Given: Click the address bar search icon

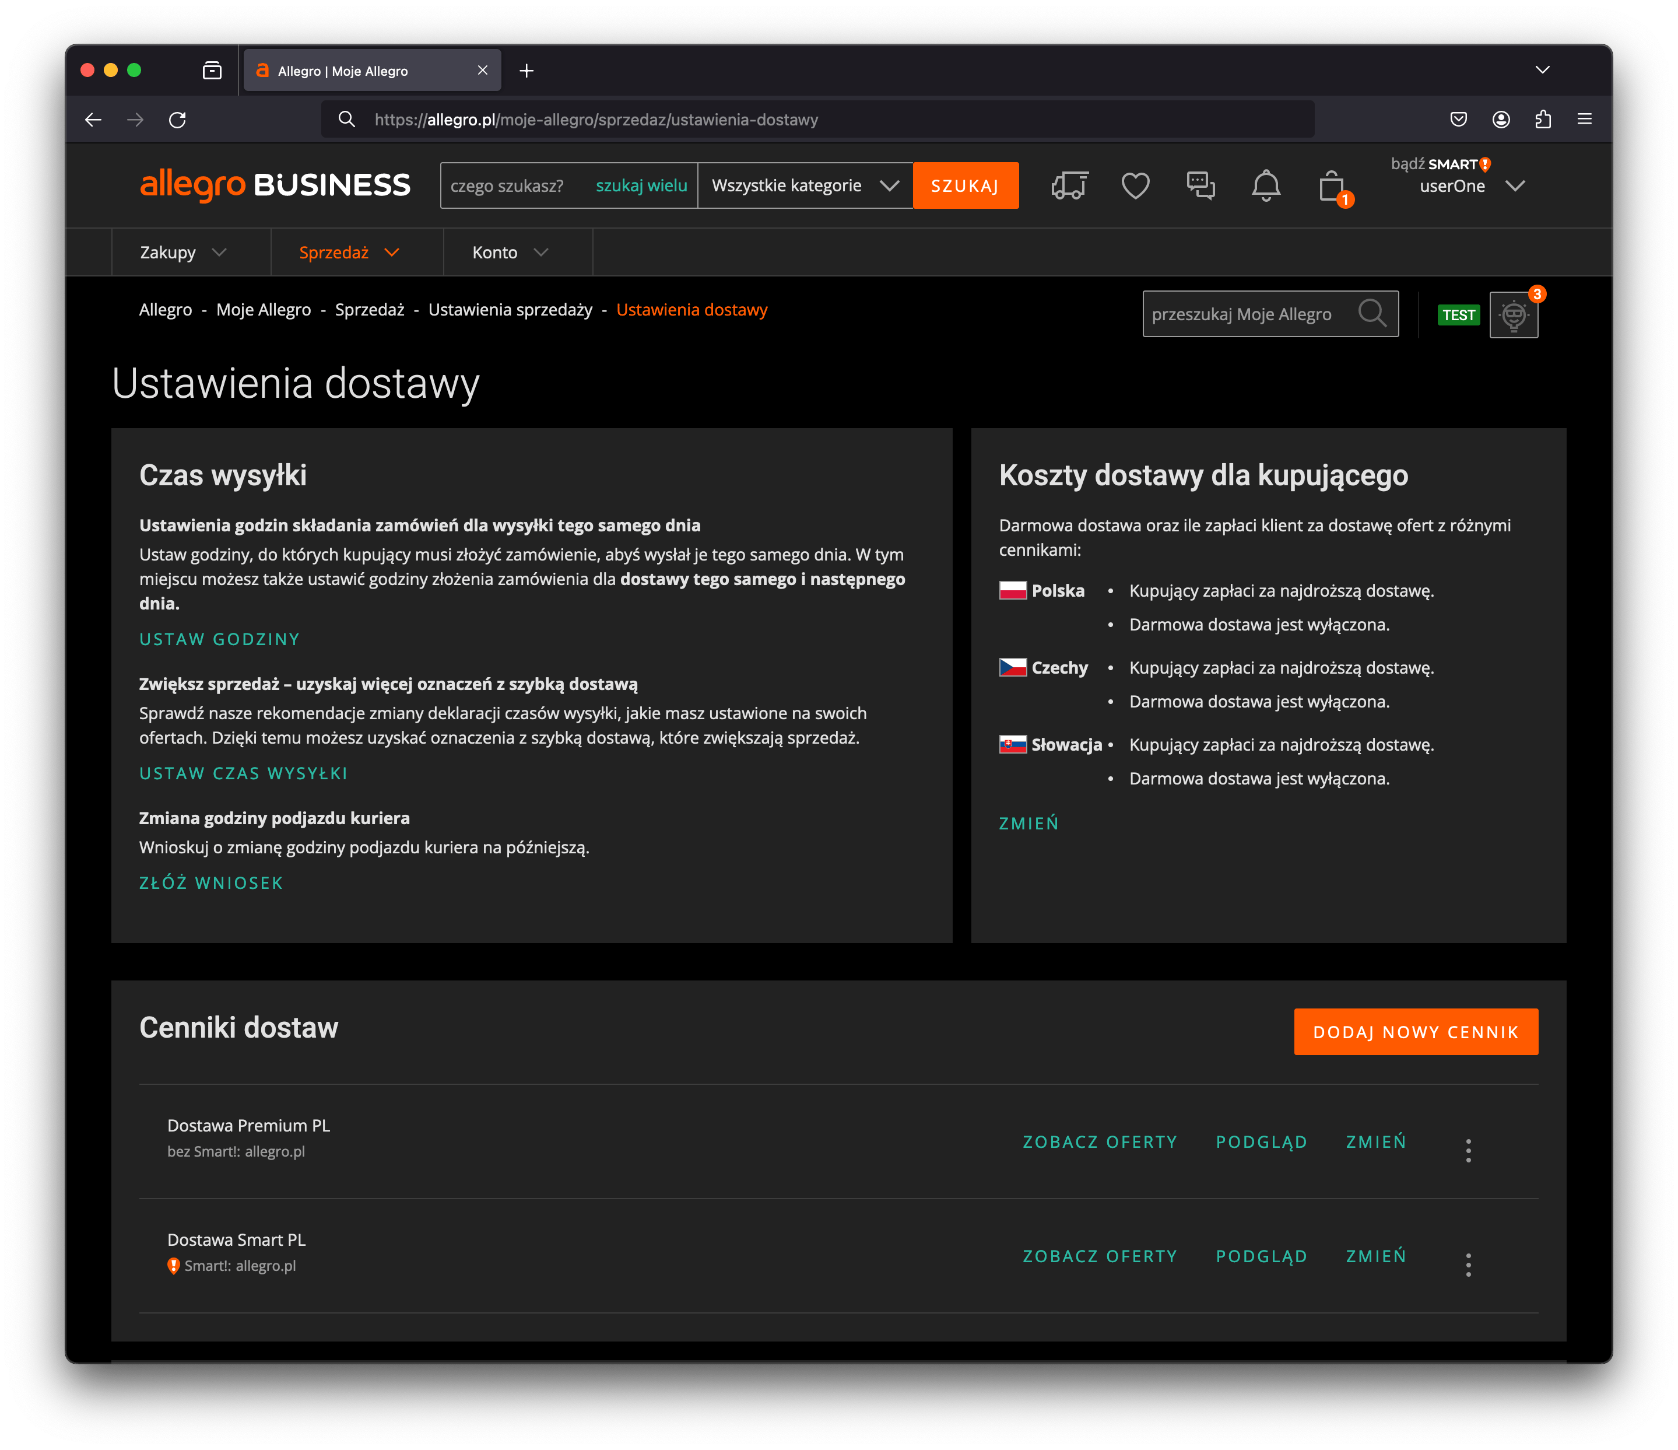Looking at the screenshot, I should point(346,120).
